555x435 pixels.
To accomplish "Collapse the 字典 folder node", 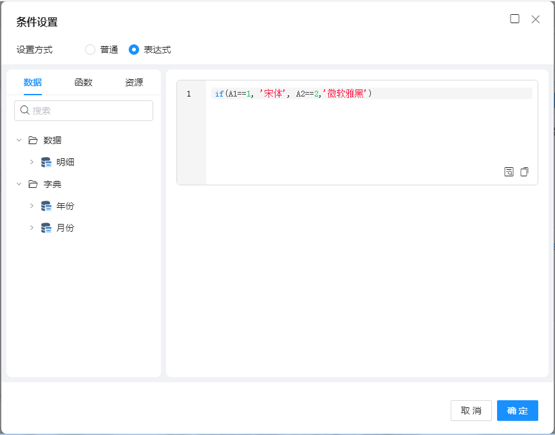I will [19, 184].
